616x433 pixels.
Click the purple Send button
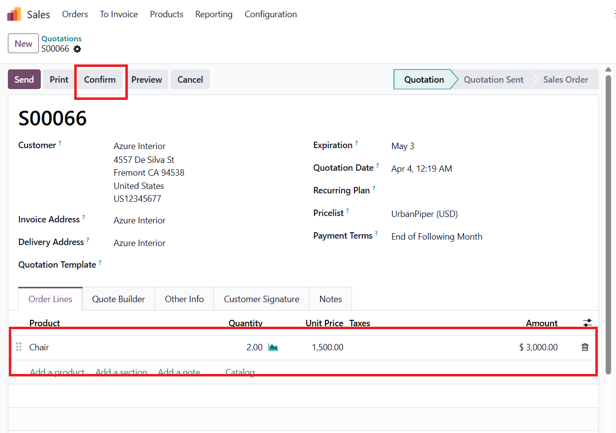pos(24,80)
